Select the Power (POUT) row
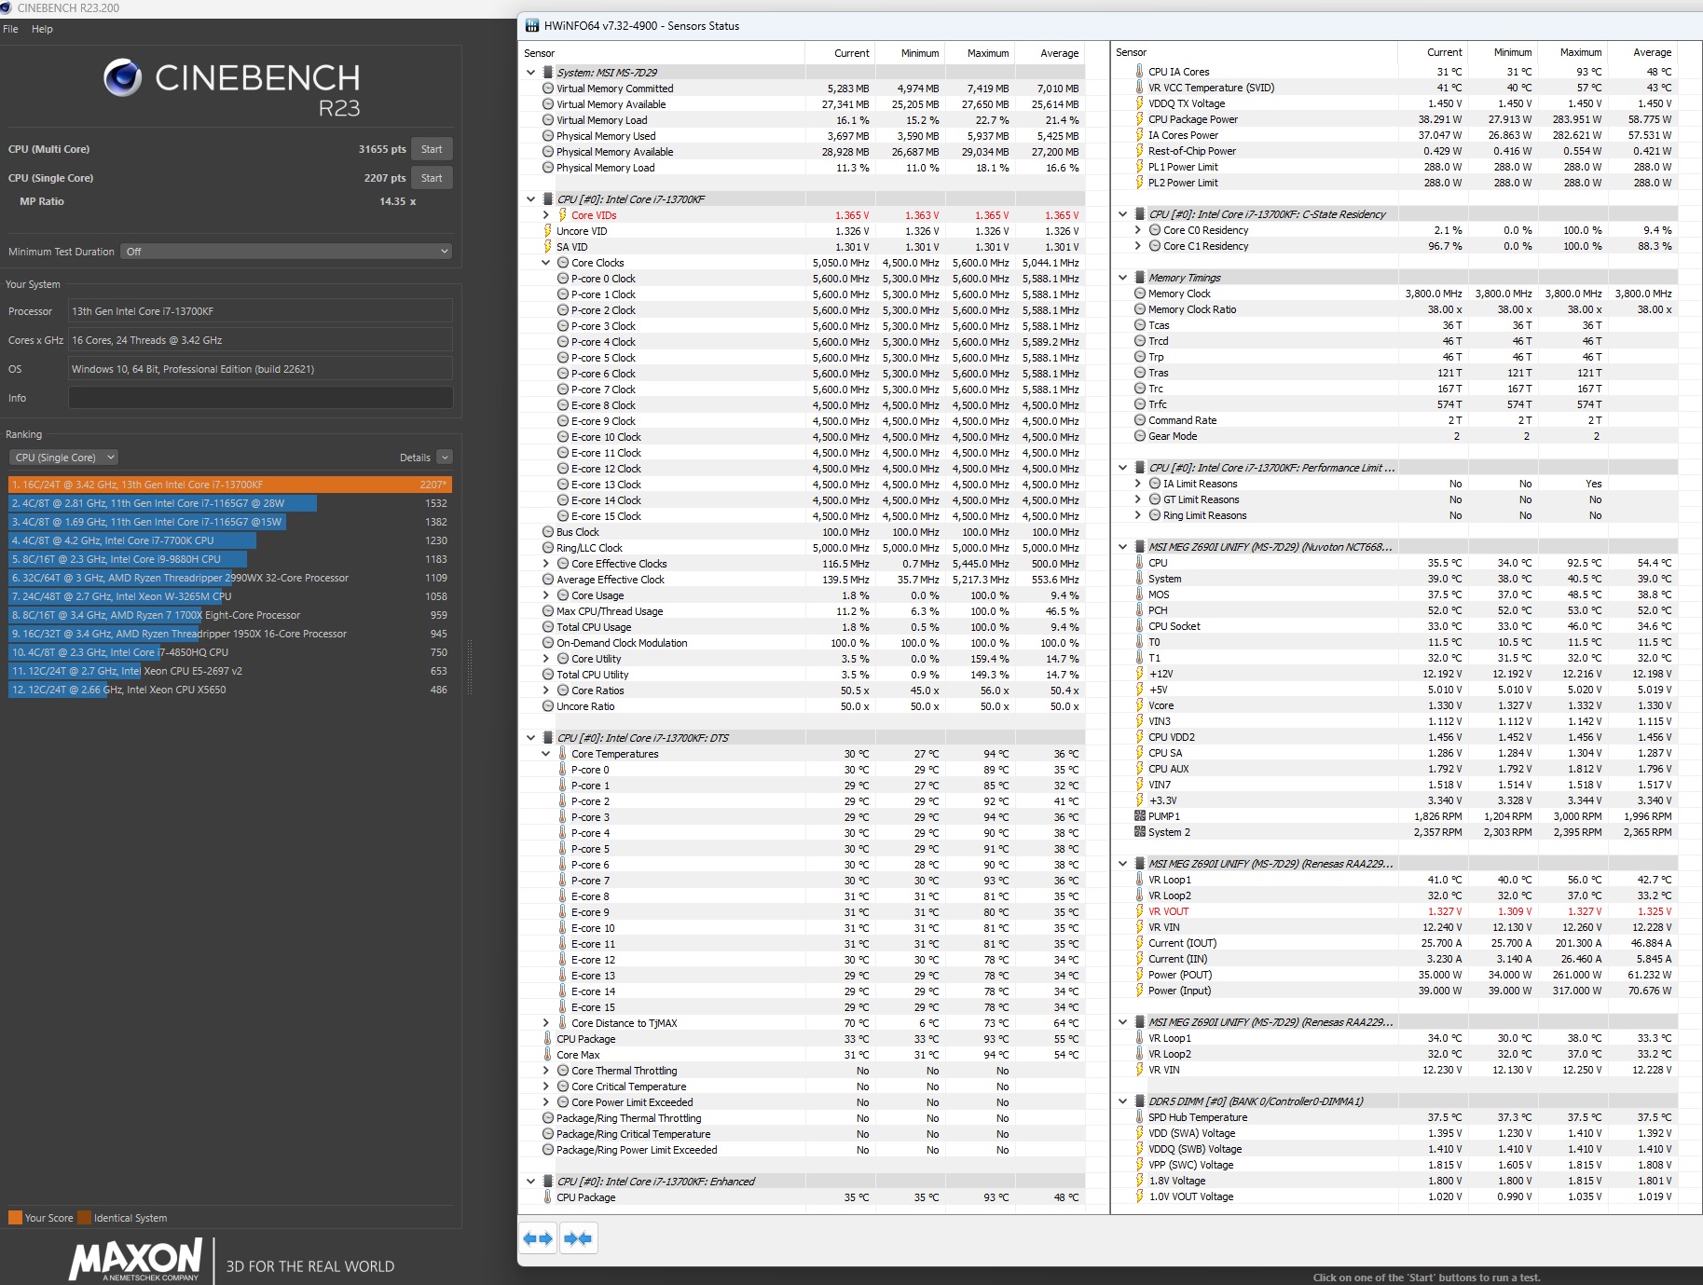1703x1285 pixels. pyautogui.click(x=1396, y=975)
